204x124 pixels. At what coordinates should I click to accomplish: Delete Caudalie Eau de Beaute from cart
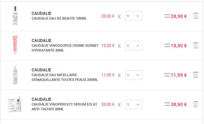click(x=195, y=16)
